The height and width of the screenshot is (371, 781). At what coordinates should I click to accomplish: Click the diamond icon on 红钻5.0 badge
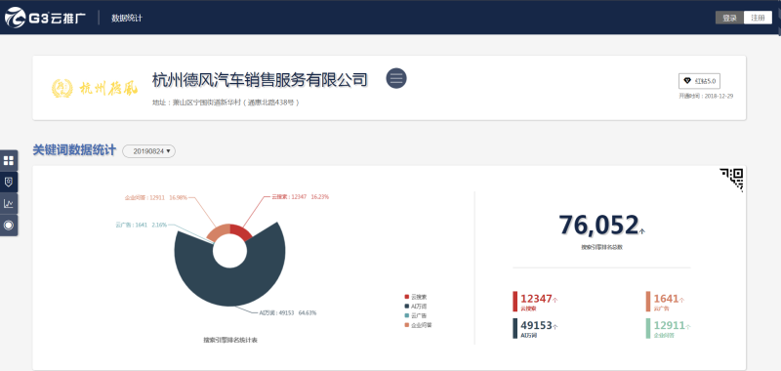687,81
